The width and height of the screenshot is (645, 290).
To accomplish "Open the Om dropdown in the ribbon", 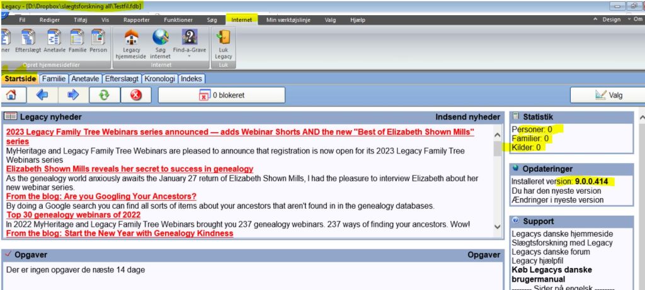I will coord(636,20).
